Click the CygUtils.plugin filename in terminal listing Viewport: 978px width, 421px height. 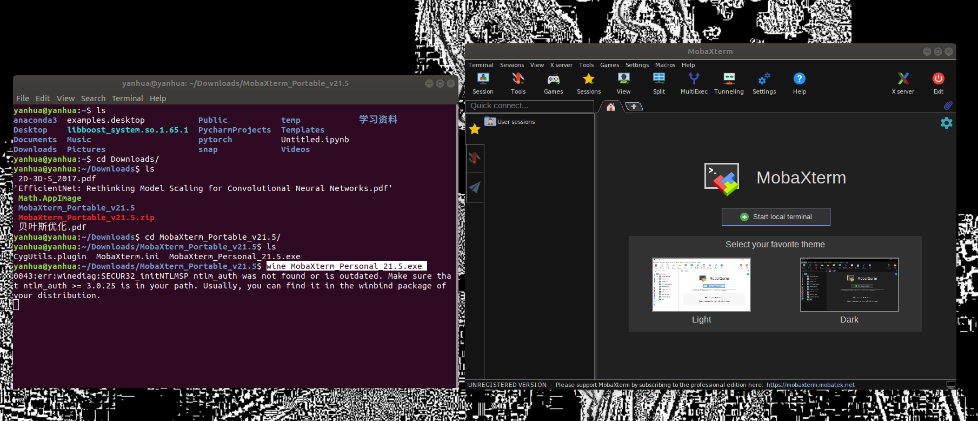pyautogui.click(x=50, y=256)
